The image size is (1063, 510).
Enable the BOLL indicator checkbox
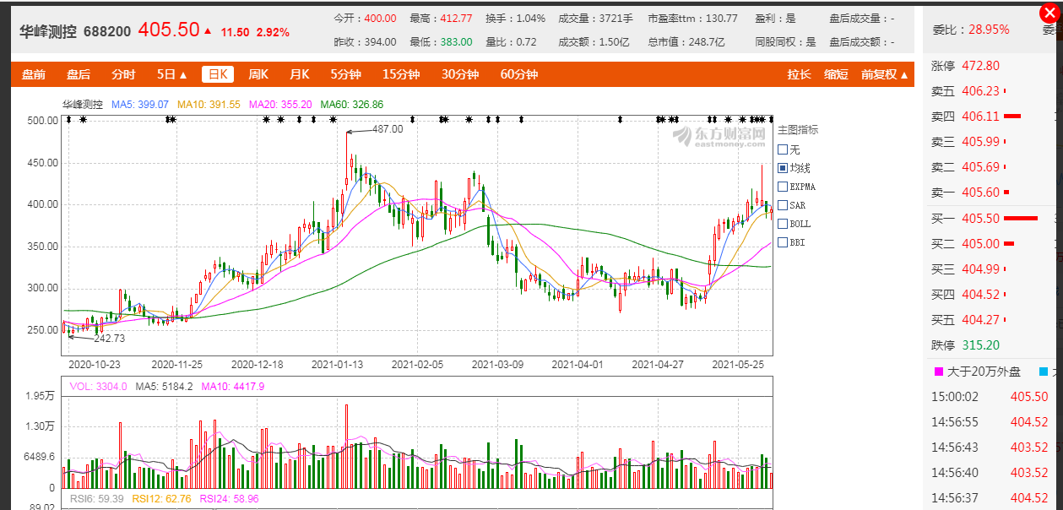point(783,224)
